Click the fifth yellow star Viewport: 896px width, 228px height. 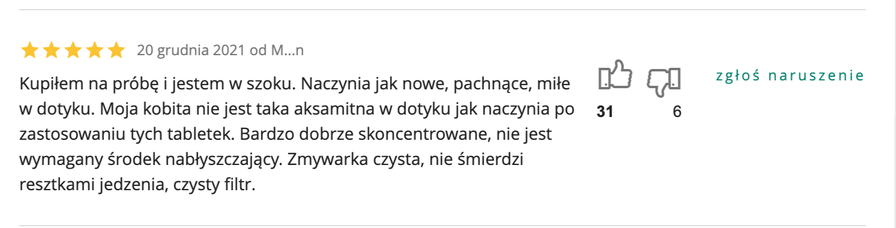[117, 50]
